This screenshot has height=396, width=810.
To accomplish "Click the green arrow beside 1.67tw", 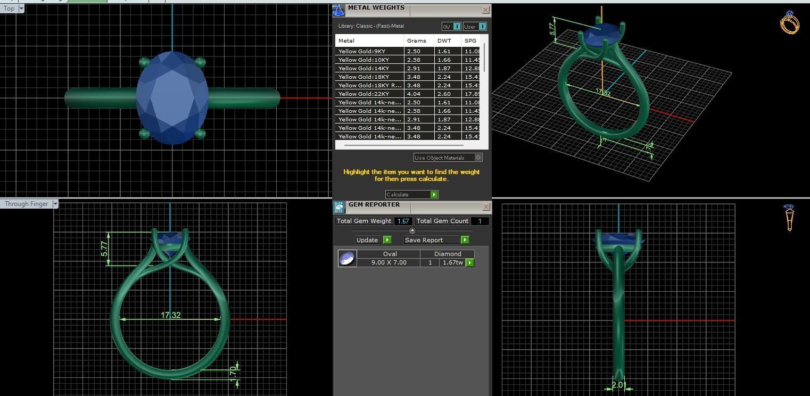I will coord(470,262).
